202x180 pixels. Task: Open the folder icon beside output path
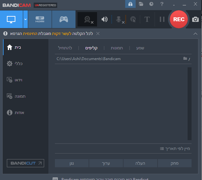185,58
